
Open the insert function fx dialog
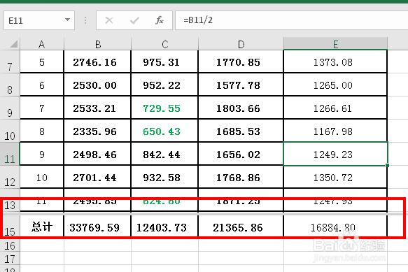(x=160, y=20)
